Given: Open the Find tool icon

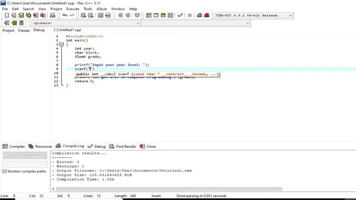Looking at the screenshot, I should [x=83, y=15].
